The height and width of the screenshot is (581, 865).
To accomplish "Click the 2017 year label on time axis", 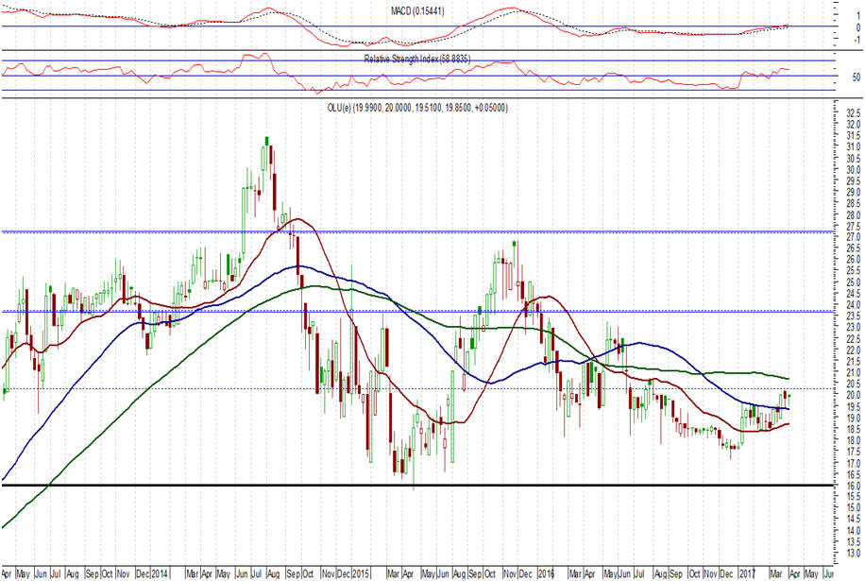I will point(747,573).
